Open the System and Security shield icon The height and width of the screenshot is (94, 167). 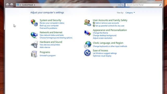coord(34,23)
